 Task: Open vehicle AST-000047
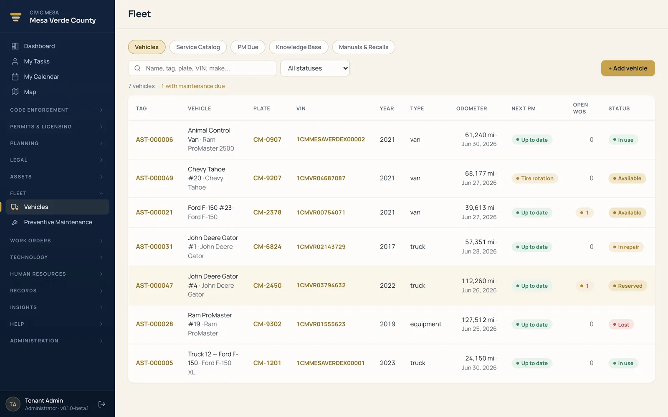(154, 286)
